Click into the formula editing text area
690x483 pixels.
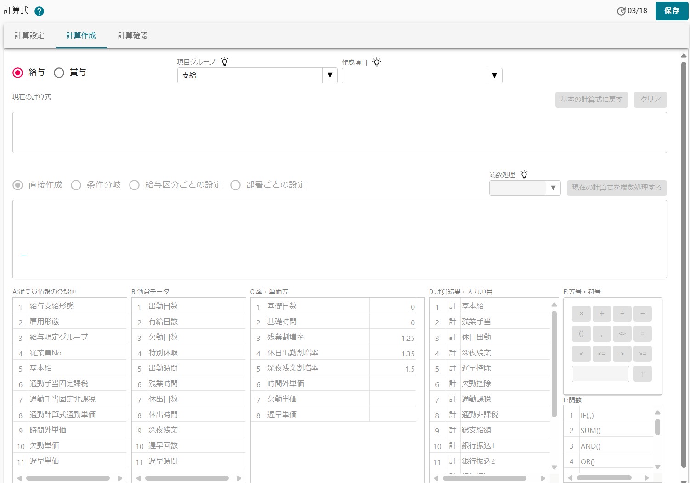pyautogui.click(x=339, y=239)
